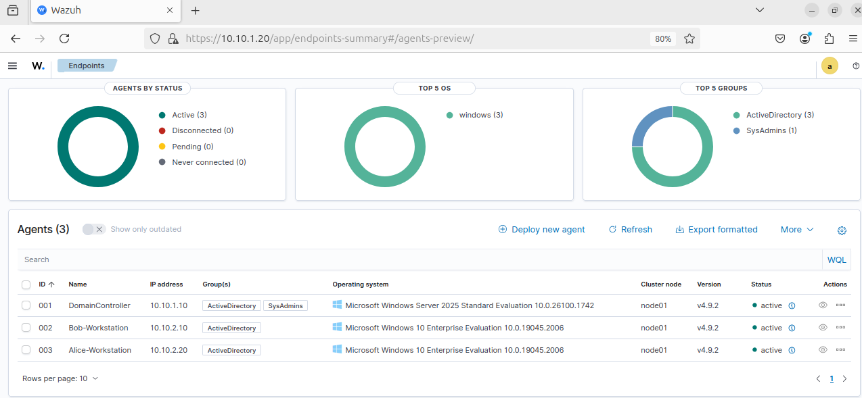Click the Endpoints breadcrumb tab
This screenshot has height=398, width=862.
[87, 66]
